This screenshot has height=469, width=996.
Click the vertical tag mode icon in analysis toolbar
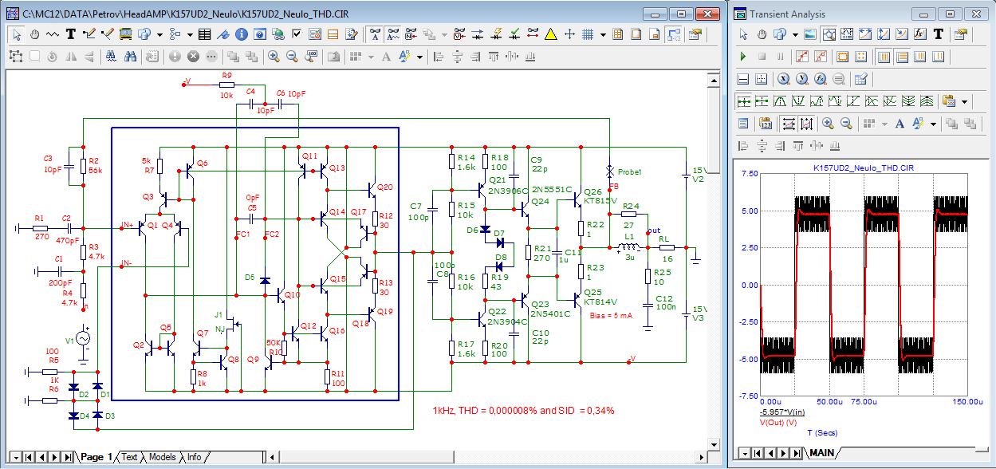pos(884,34)
